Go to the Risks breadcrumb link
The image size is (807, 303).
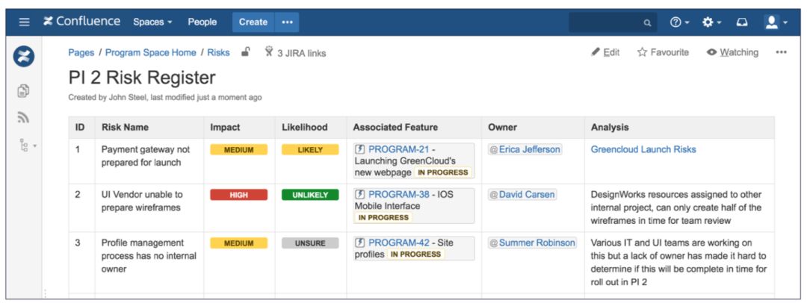219,52
